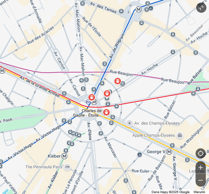Open the Apple Champs-Élysées shopping marker
Image resolution: width=209 pixels, height=194 pixels.
tap(180, 135)
